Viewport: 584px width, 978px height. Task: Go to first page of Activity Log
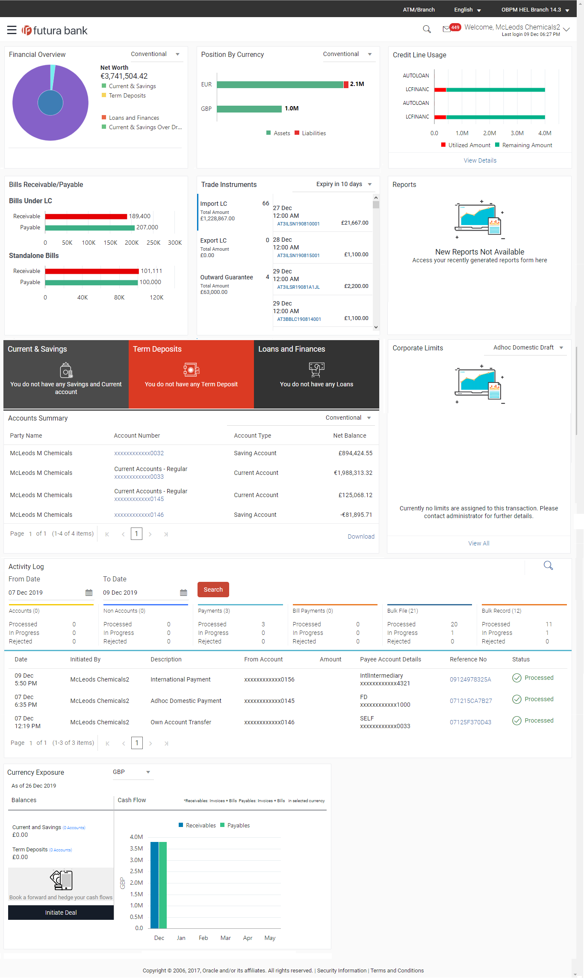[107, 743]
